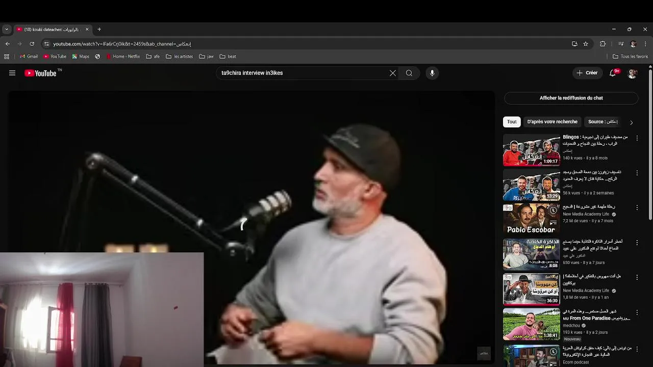
Task: Click the main video player
Action: click(252, 228)
